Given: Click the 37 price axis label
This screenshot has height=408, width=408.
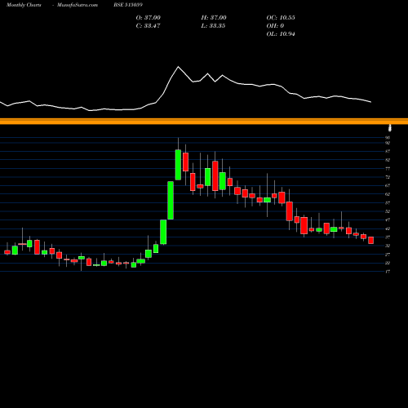Looking at the screenshot, I should [x=388, y=237].
